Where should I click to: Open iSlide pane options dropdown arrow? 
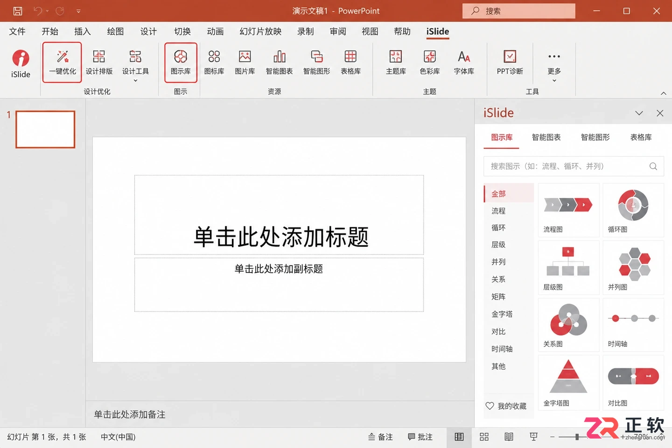[x=639, y=113]
